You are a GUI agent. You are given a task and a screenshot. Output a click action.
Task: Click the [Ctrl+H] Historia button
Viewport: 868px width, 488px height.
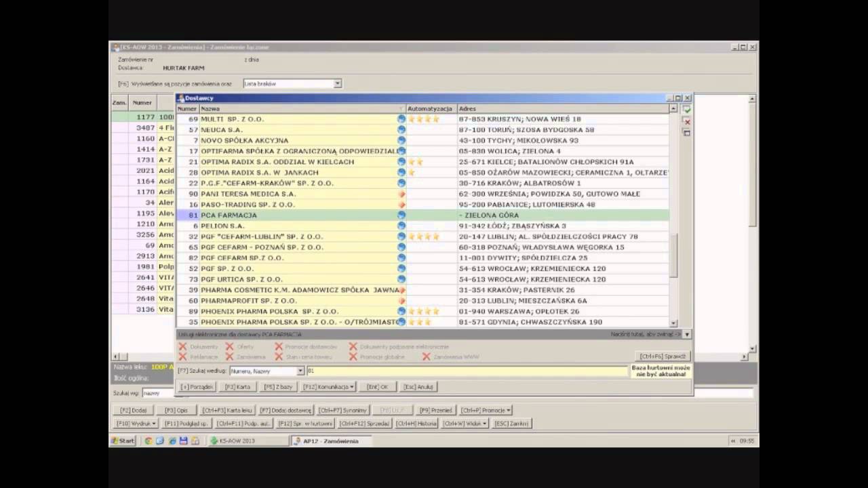pos(416,423)
